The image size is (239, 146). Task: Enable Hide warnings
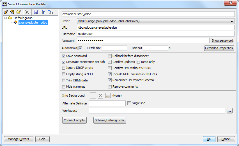pos(64,87)
